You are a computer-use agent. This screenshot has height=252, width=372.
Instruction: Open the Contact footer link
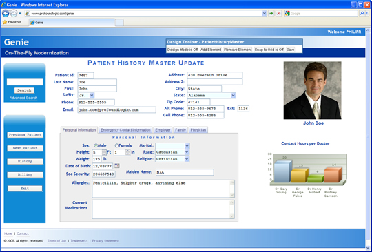point(23,233)
